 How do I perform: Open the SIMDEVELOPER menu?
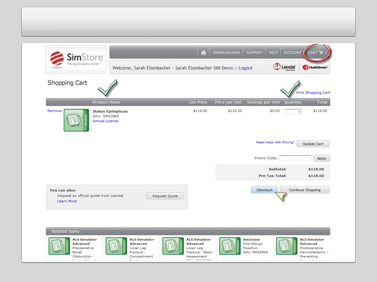pos(226,52)
